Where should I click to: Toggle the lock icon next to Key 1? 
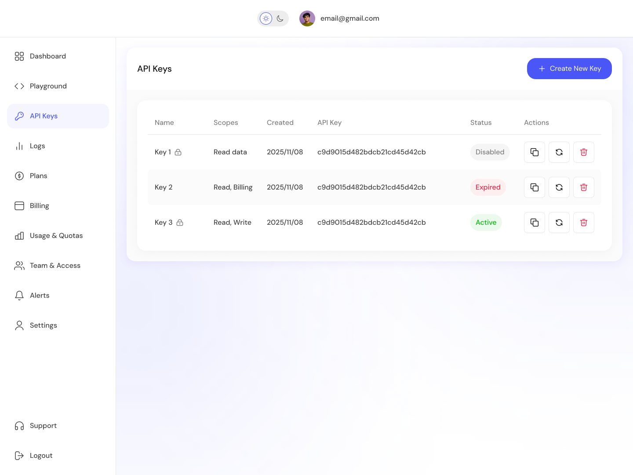(178, 152)
